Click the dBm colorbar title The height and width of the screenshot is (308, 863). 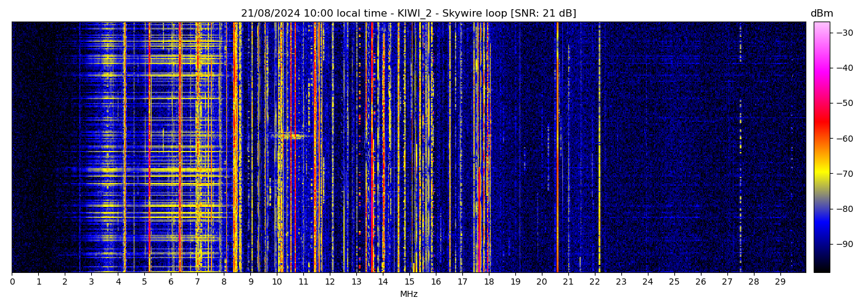point(821,14)
